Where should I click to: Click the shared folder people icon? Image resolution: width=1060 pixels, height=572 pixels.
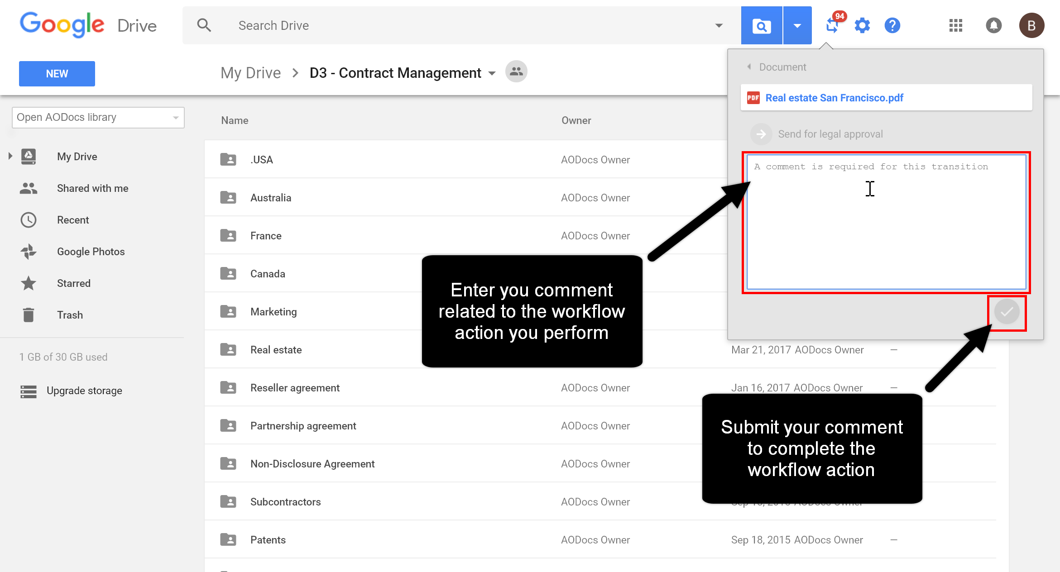(516, 71)
